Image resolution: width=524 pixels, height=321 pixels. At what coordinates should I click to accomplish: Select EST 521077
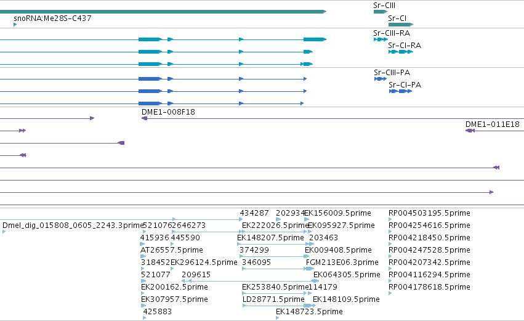click(155, 275)
